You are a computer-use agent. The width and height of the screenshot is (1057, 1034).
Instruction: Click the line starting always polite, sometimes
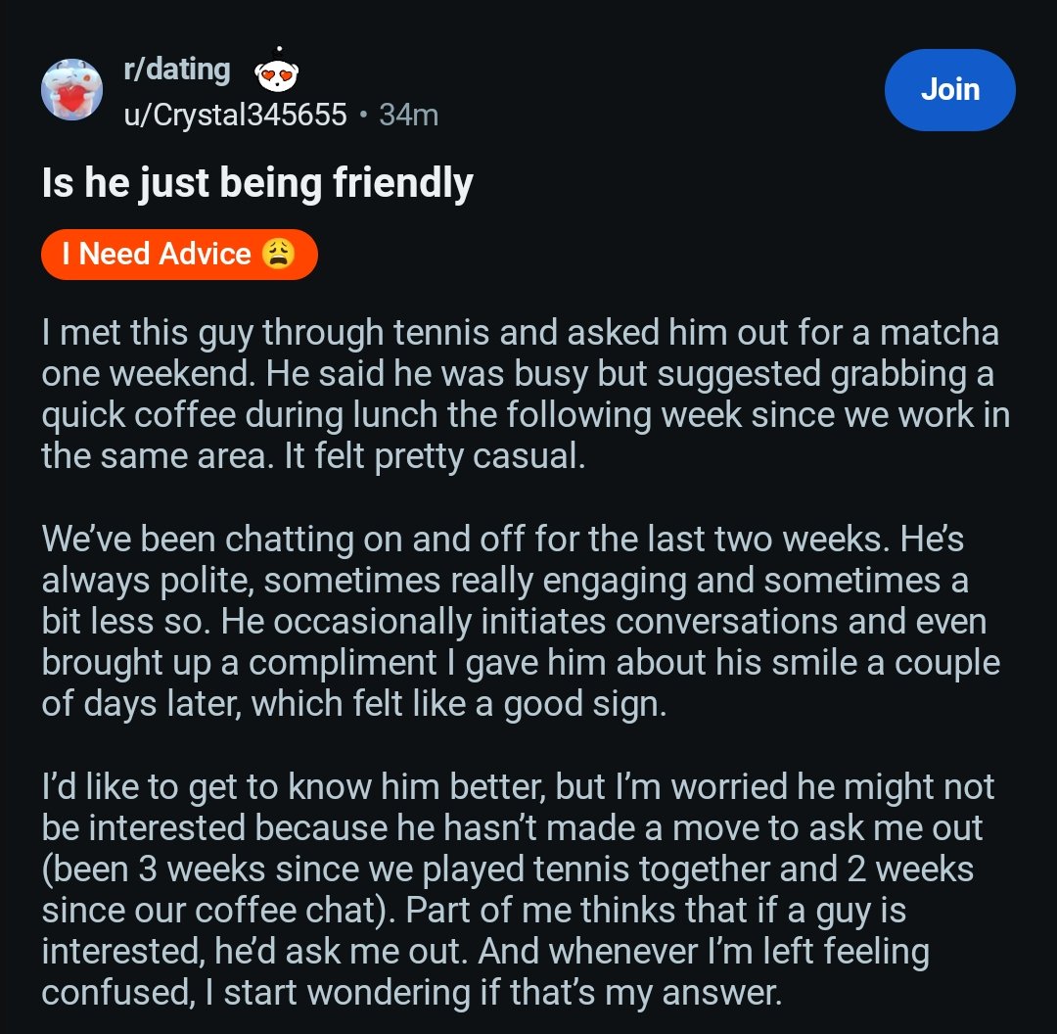(505, 581)
